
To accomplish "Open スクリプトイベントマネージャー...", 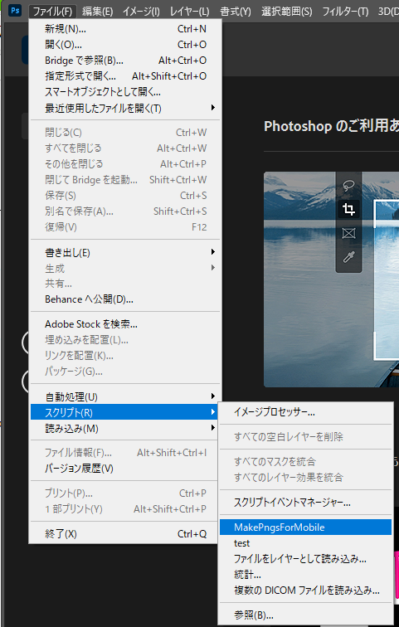I will pyautogui.click(x=306, y=503).
